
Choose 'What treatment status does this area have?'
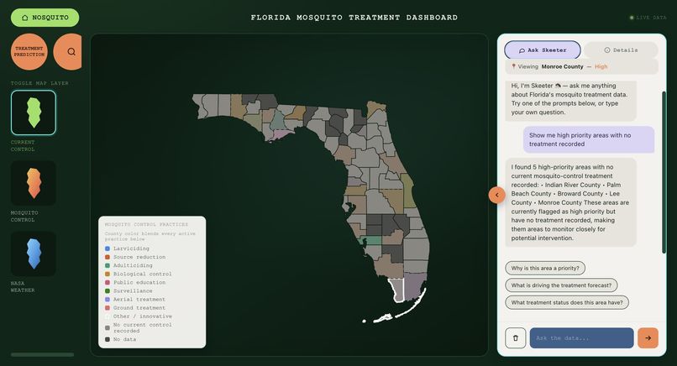(567, 302)
